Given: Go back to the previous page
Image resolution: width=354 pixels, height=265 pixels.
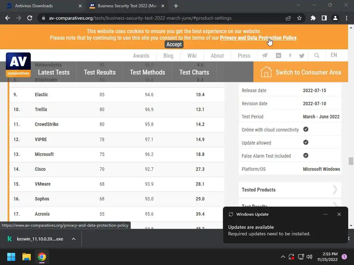Looking at the screenshot, I should point(8,18).
